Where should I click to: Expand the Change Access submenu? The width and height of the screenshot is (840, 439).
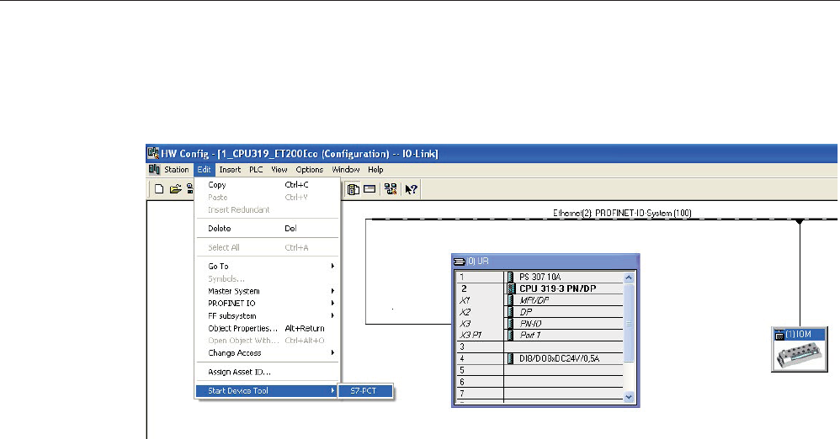click(268, 353)
